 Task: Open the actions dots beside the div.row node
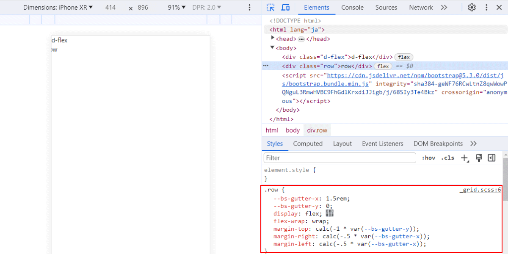tap(266, 66)
